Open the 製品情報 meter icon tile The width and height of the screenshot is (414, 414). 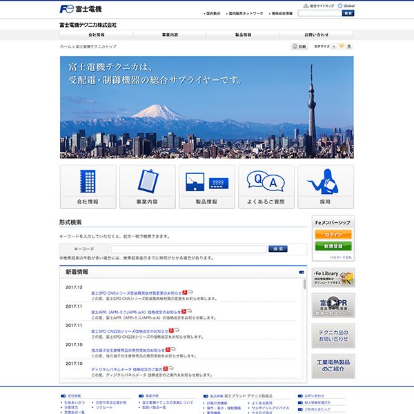pos(207,187)
